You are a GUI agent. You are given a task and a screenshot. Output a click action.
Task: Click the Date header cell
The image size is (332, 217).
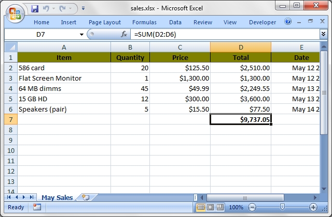(296, 57)
